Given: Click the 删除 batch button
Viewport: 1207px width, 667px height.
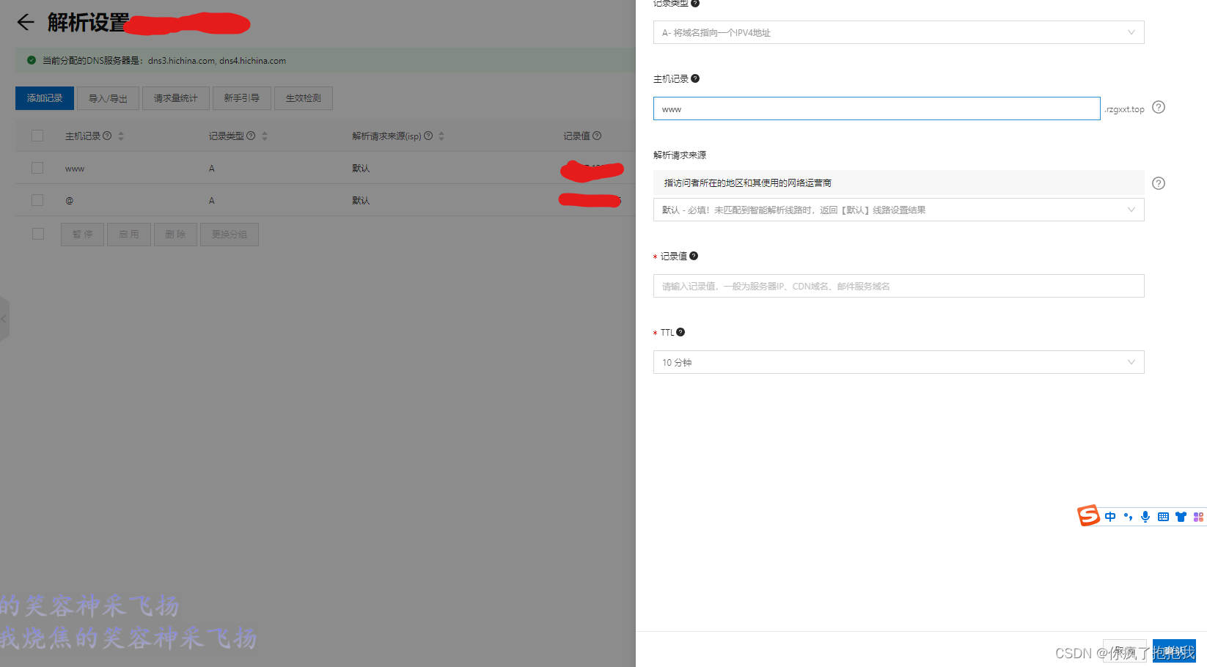Looking at the screenshot, I should point(175,235).
